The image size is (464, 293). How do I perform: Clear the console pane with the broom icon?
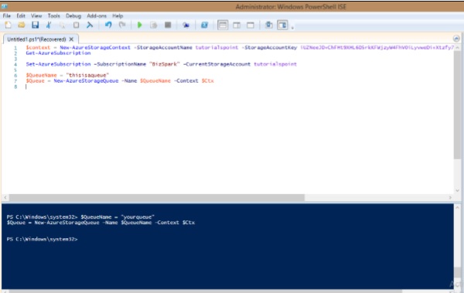coord(90,26)
